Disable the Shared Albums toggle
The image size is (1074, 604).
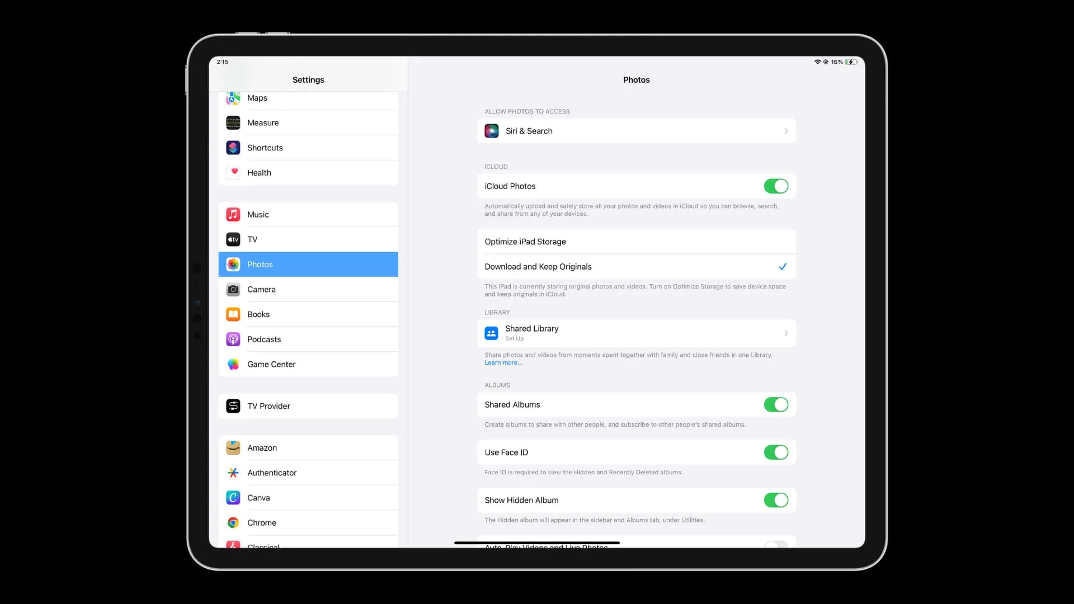[x=775, y=404]
